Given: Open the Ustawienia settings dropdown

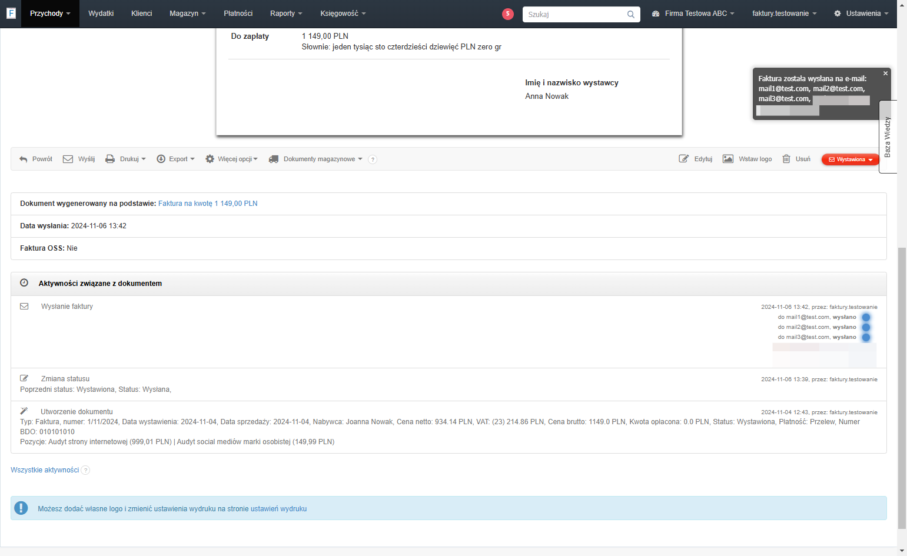Looking at the screenshot, I should [x=861, y=14].
